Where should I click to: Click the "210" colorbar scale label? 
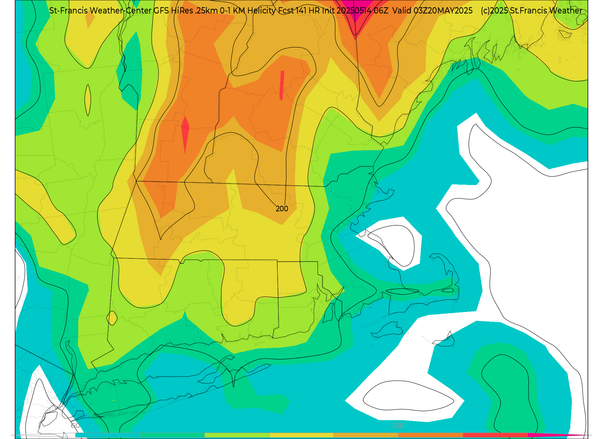point(398,426)
